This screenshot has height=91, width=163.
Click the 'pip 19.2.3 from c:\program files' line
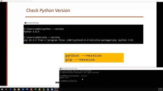78,40
